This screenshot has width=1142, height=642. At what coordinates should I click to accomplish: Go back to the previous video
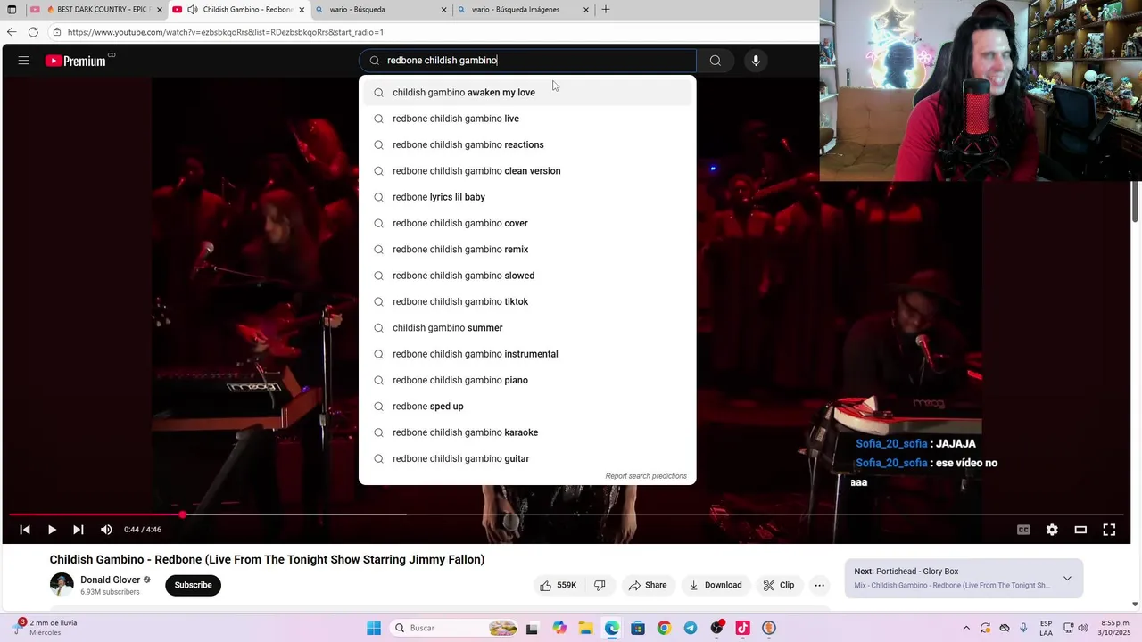coord(25,530)
